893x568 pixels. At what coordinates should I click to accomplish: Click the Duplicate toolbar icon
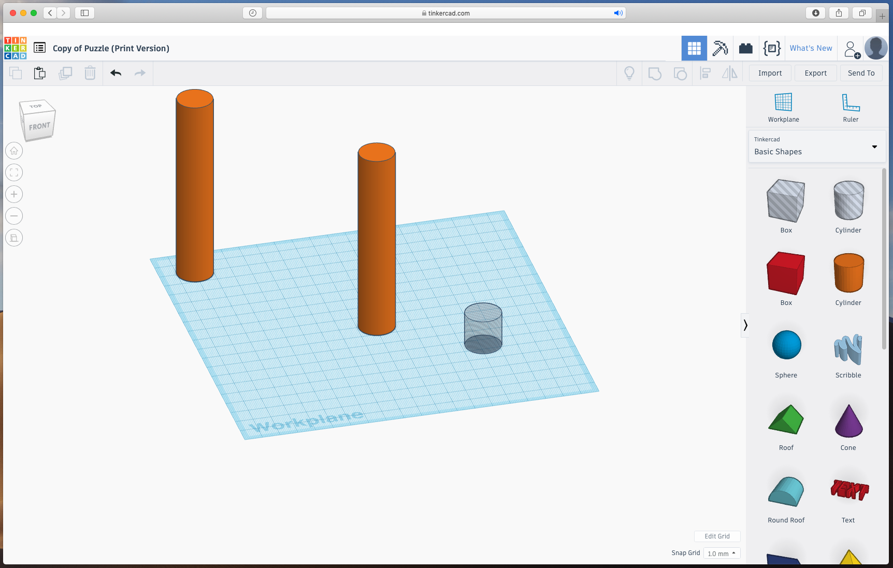(65, 73)
